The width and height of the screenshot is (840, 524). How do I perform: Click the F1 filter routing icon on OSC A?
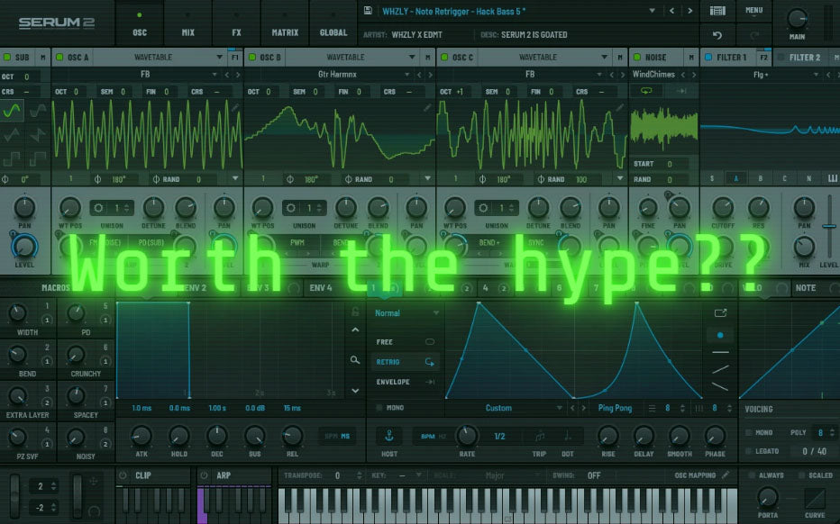233,56
